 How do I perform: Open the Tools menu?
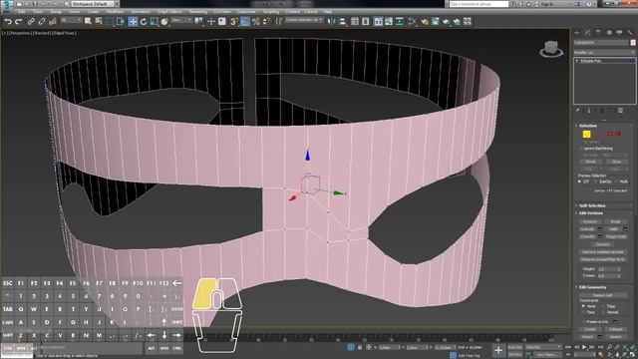tap(38, 12)
